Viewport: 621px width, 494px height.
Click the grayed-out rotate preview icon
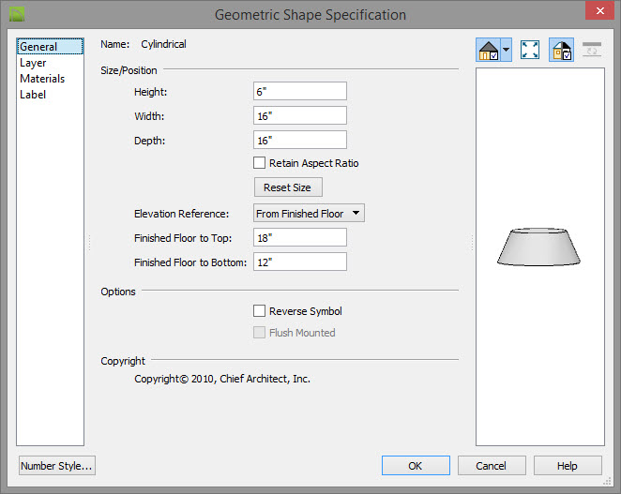[x=592, y=50]
